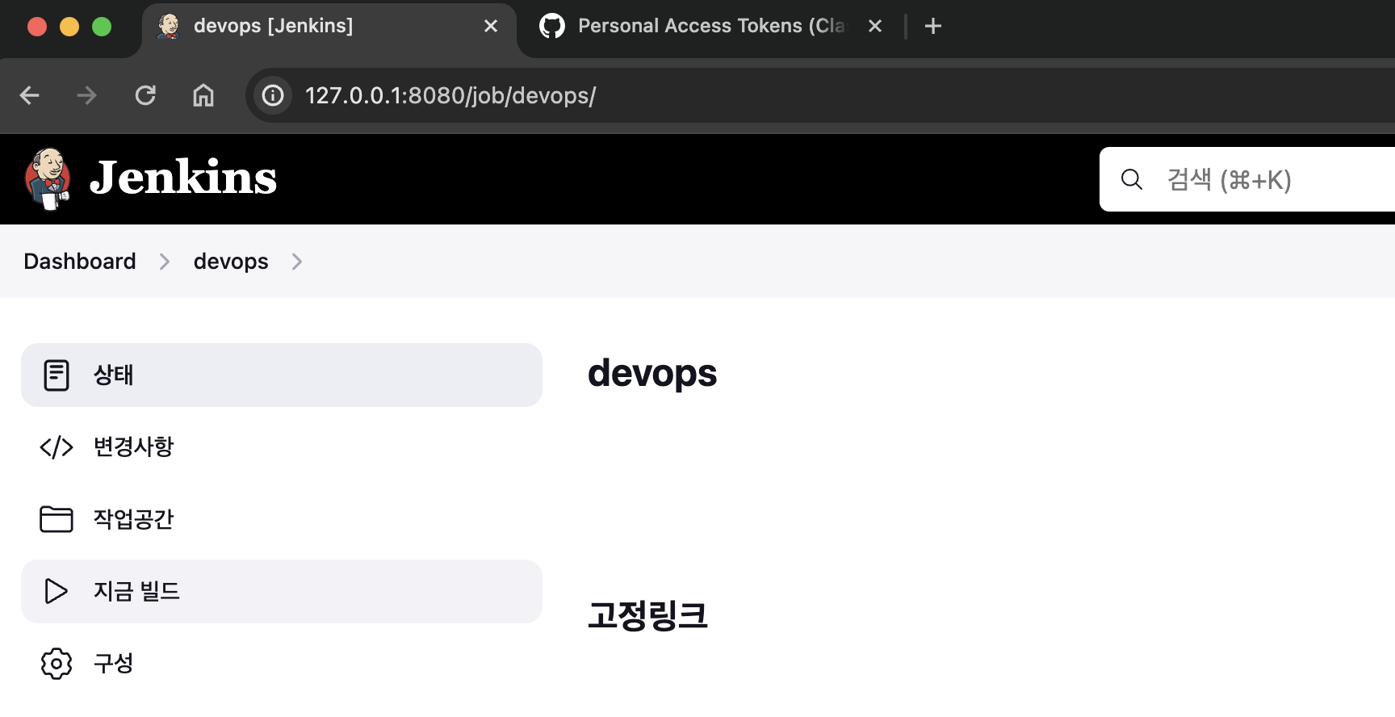Click the 고정링크 heading
This screenshot has height=717, width=1395.
pyautogui.click(x=647, y=615)
